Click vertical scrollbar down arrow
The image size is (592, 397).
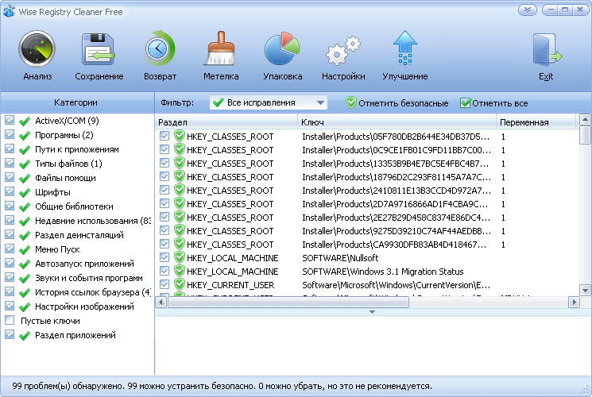585,290
